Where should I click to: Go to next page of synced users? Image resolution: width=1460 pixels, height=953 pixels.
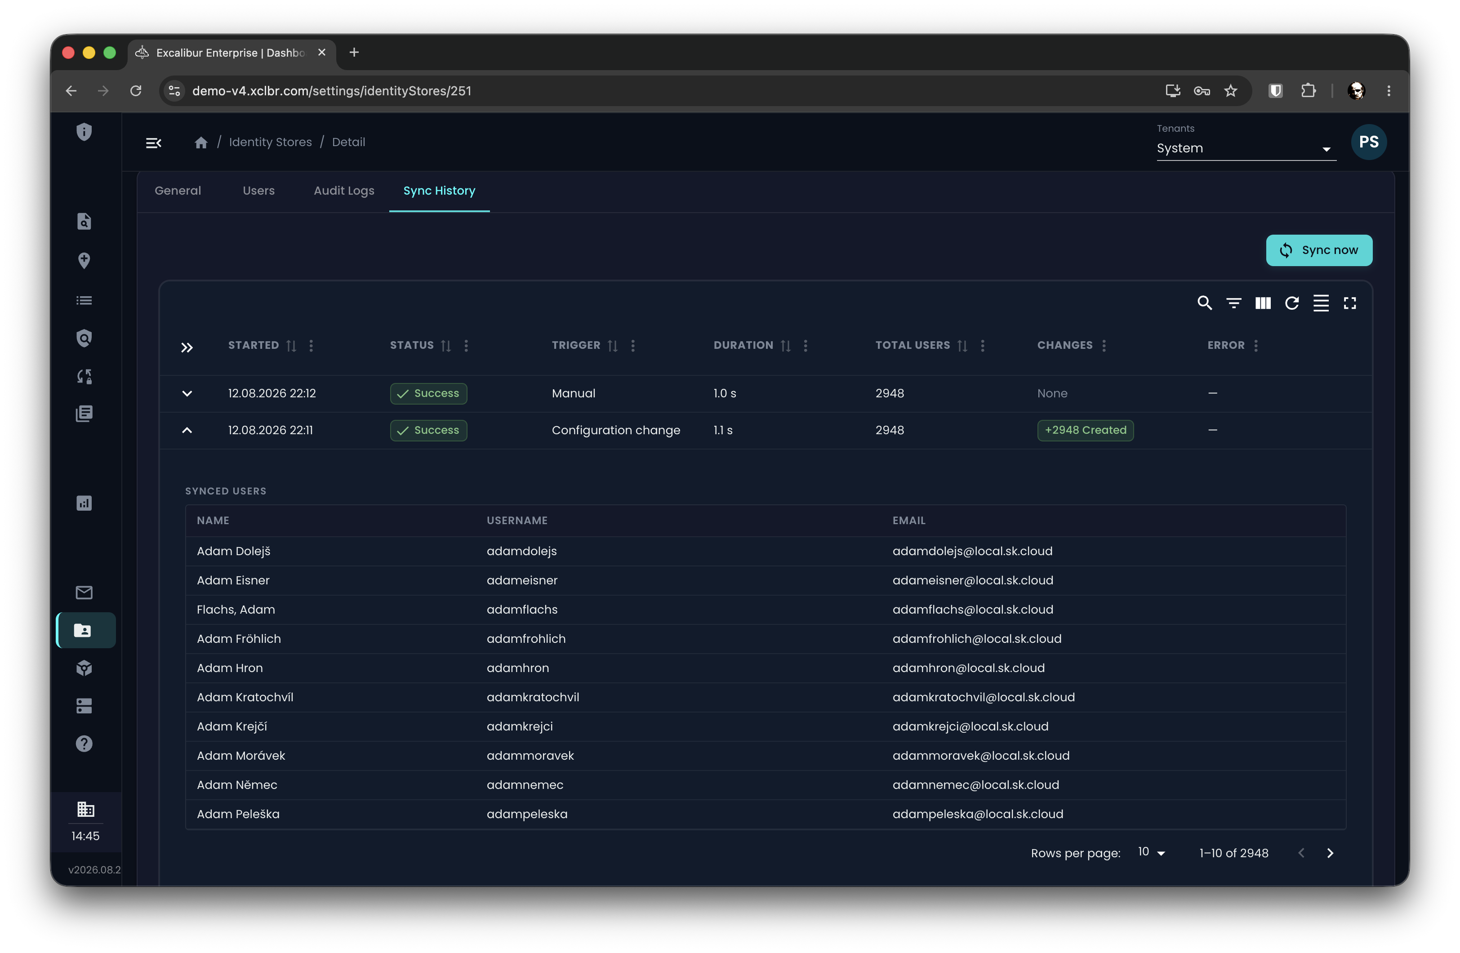coord(1329,853)
